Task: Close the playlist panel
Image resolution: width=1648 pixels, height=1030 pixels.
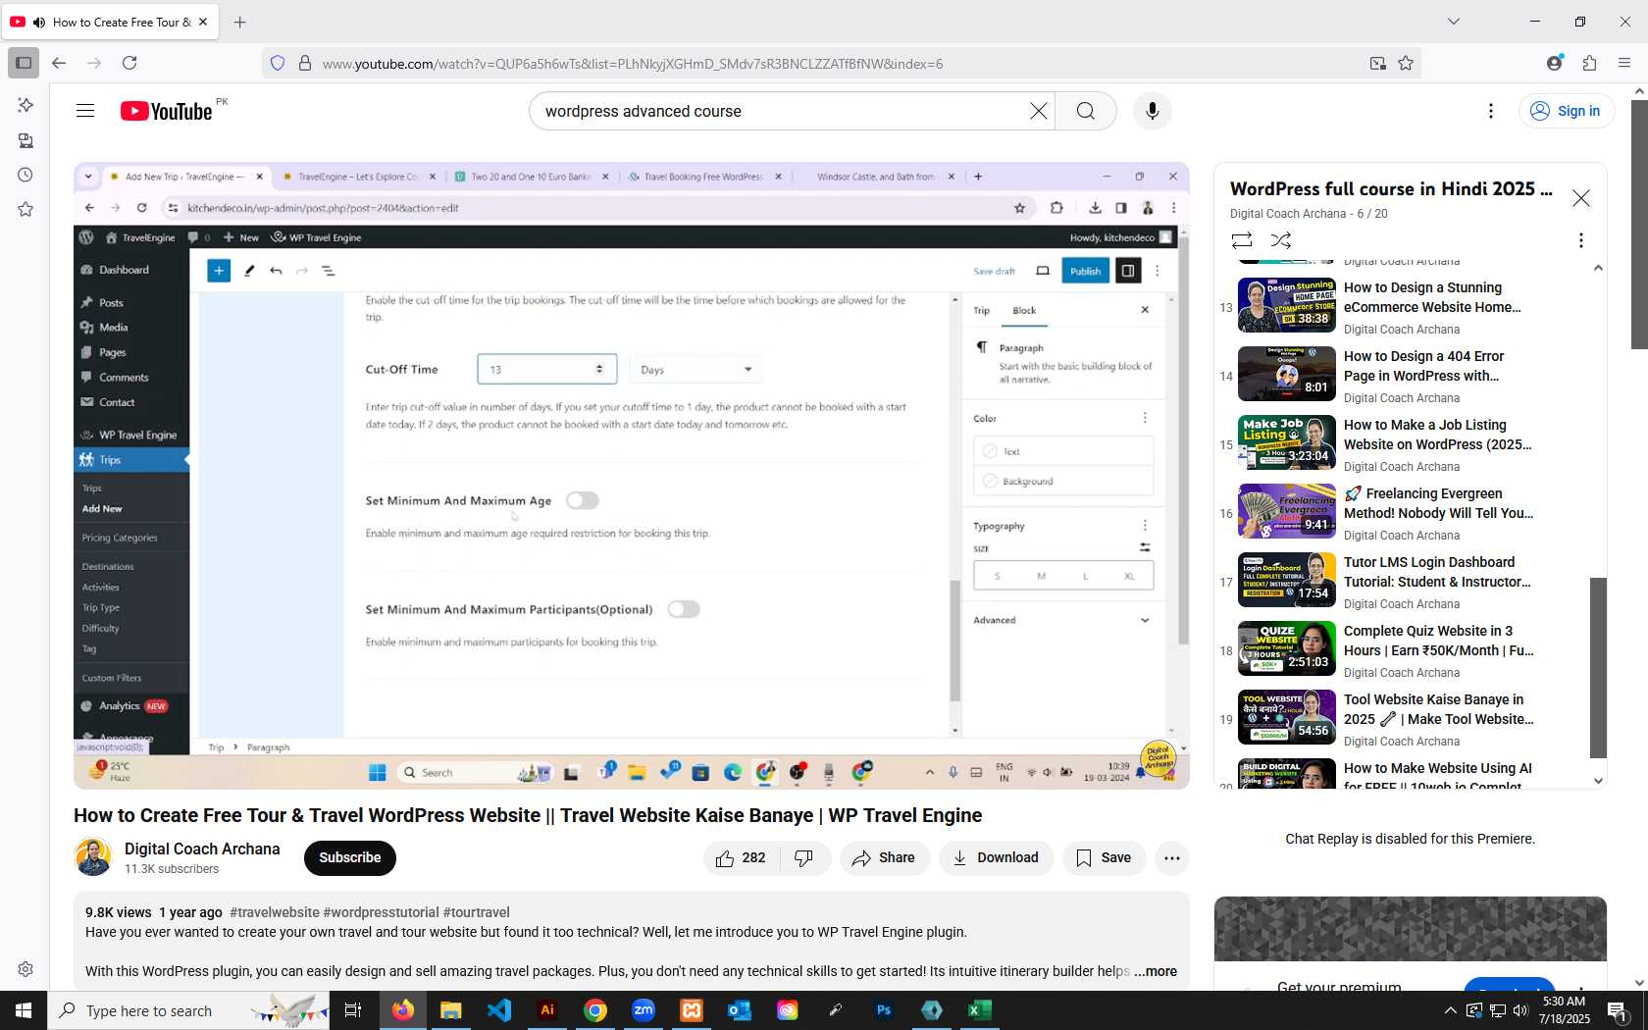Action: pos(1581,198)
